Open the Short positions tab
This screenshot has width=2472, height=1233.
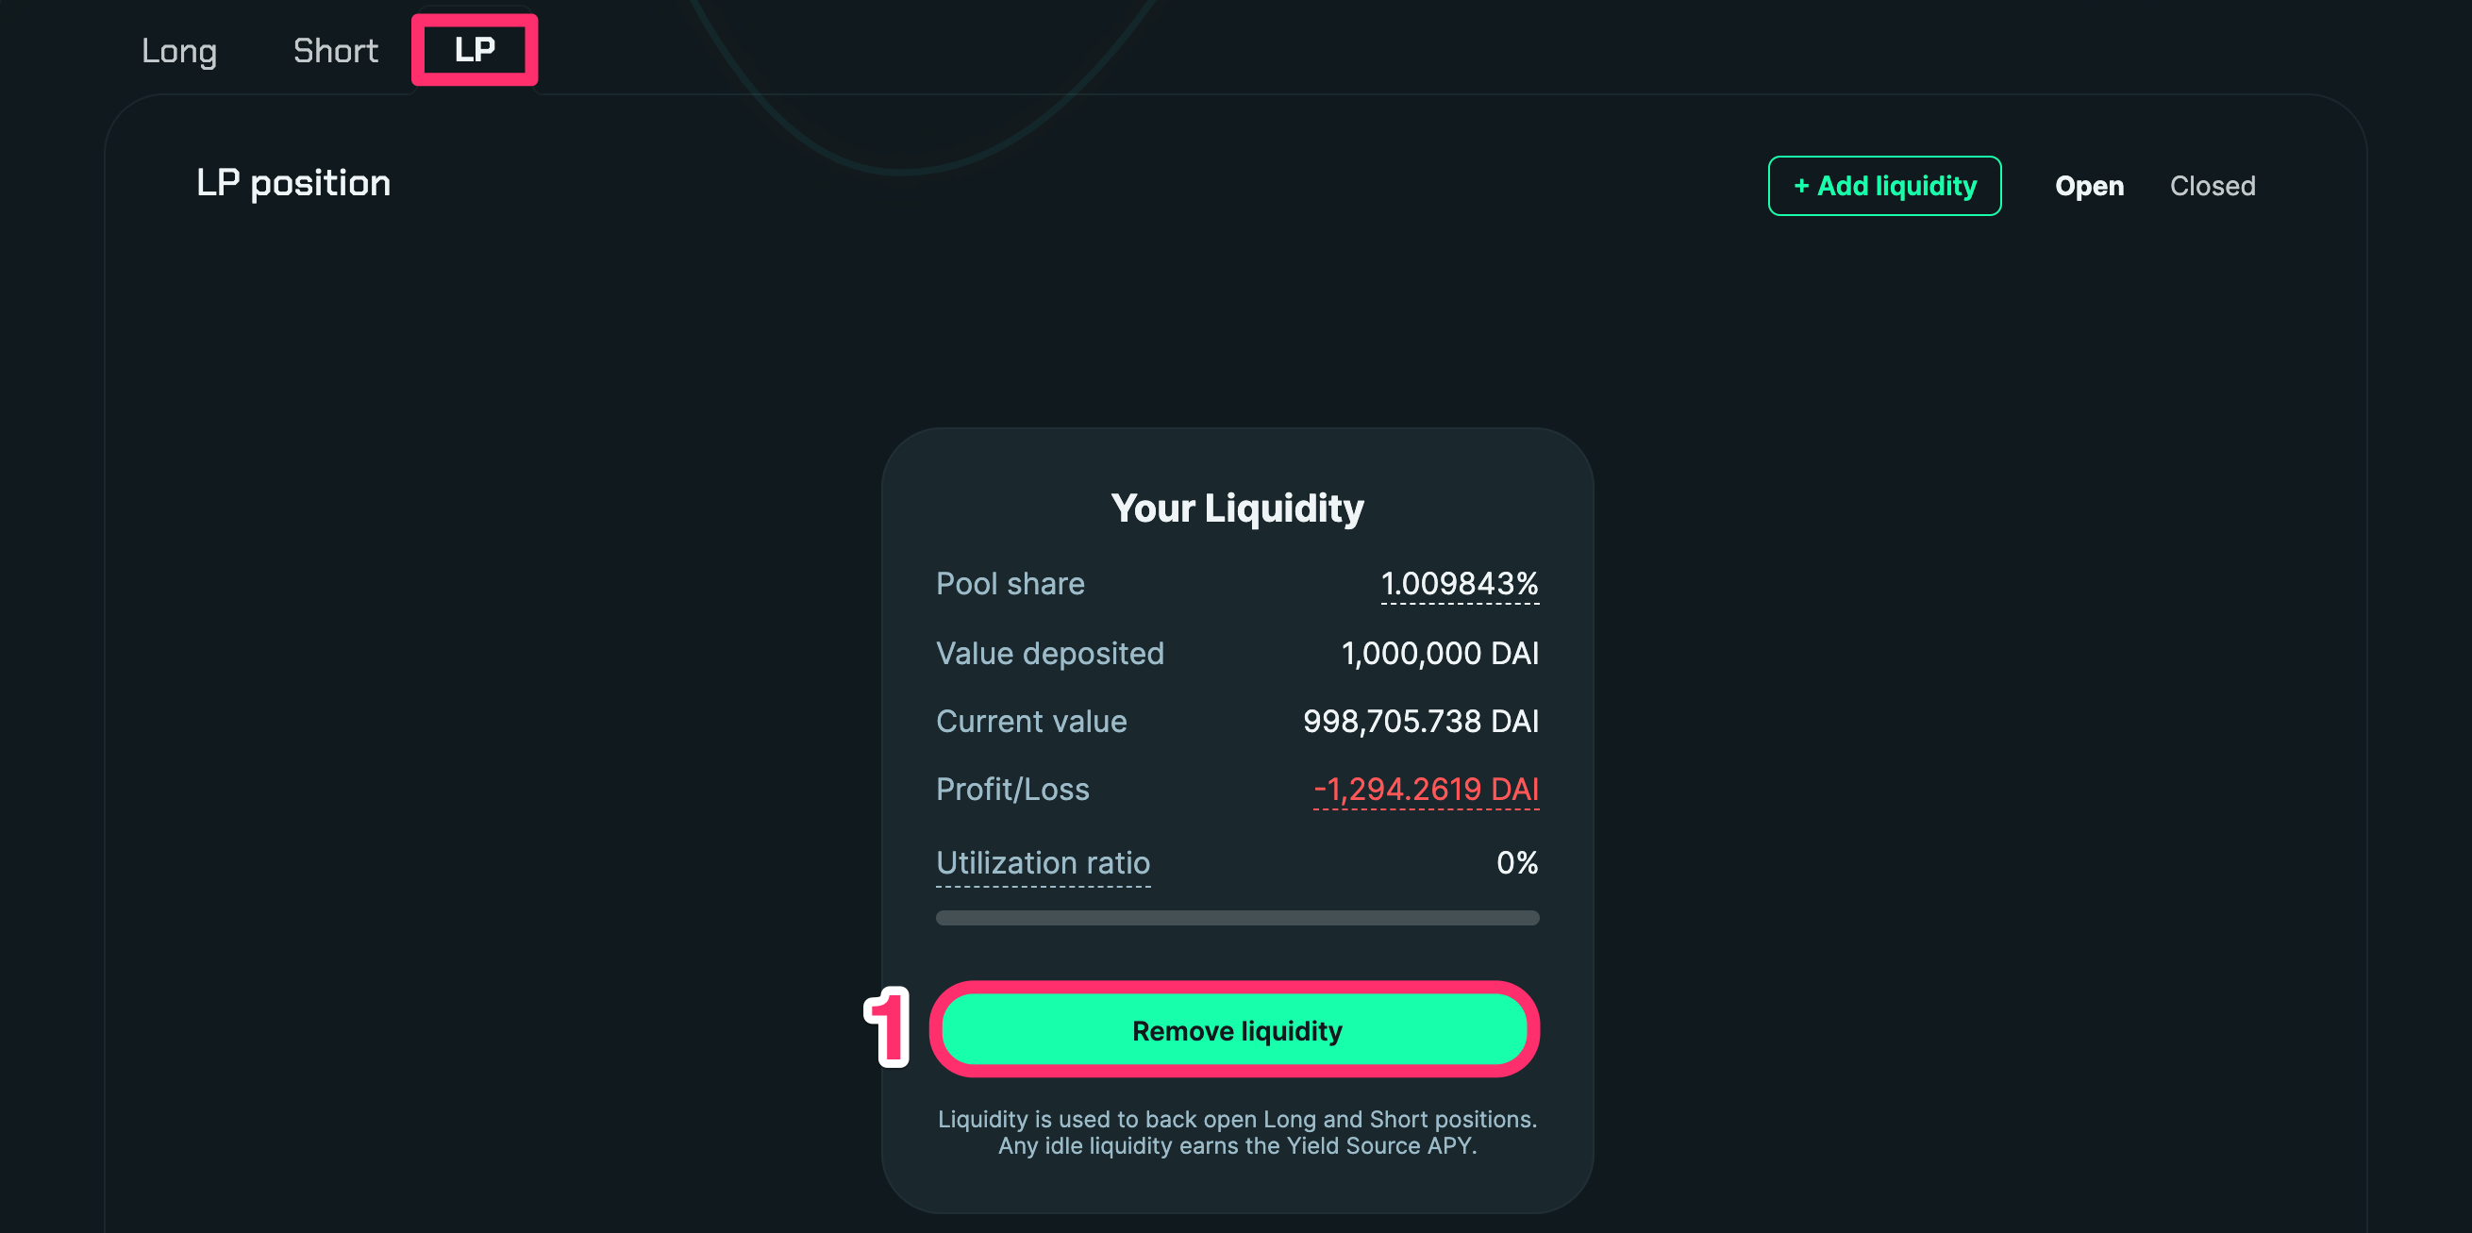(x=335, y=51)
